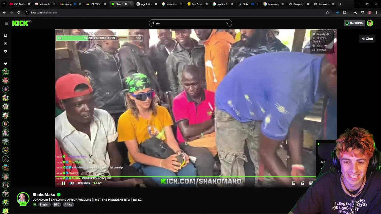Jump to LIVE in the player
Viewport: 381px width, 214px height.
tap(98, 183)
